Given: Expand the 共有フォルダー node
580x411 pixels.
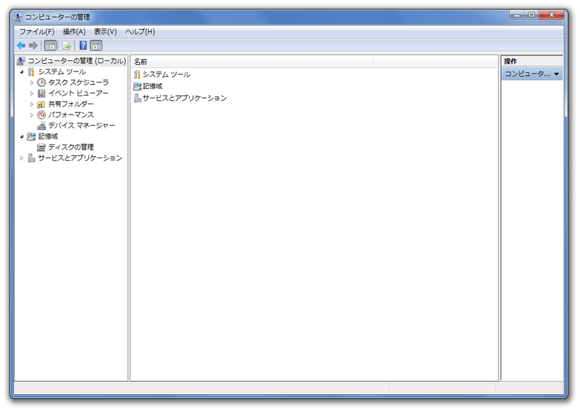Looking at the screenshot, I should point(32,104).
